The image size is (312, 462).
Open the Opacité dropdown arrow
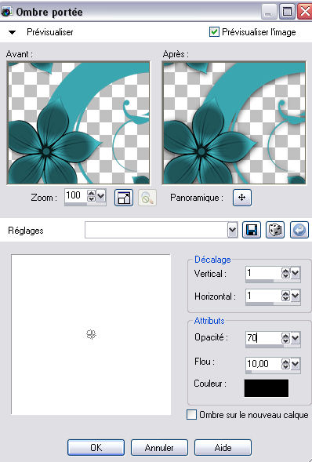pos(296,338)
